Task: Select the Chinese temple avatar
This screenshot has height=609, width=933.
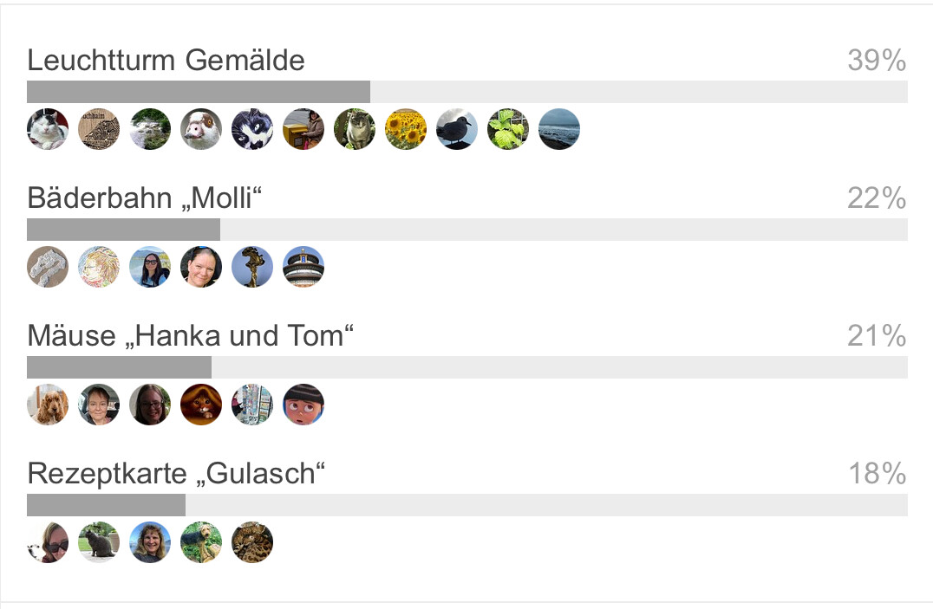Action: (303, 267)
